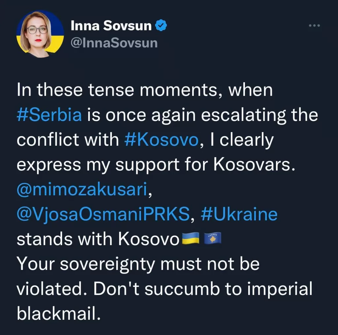Click the @InnaSovsun handle
Image resolution: width=338 pixels, height=335 pixels.
[x=114, y=43]
